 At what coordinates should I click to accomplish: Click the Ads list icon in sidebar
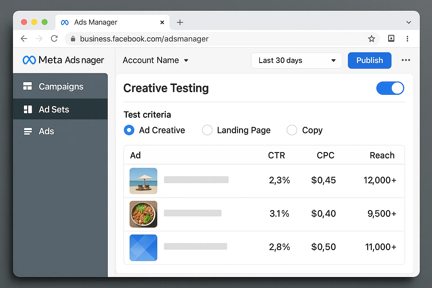(28, 131)
